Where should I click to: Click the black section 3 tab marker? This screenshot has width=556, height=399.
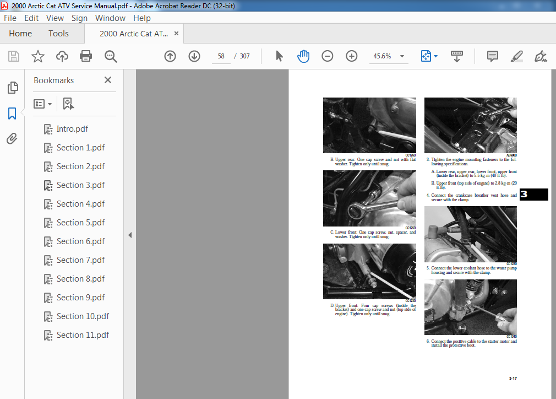(x=533, y=195)
